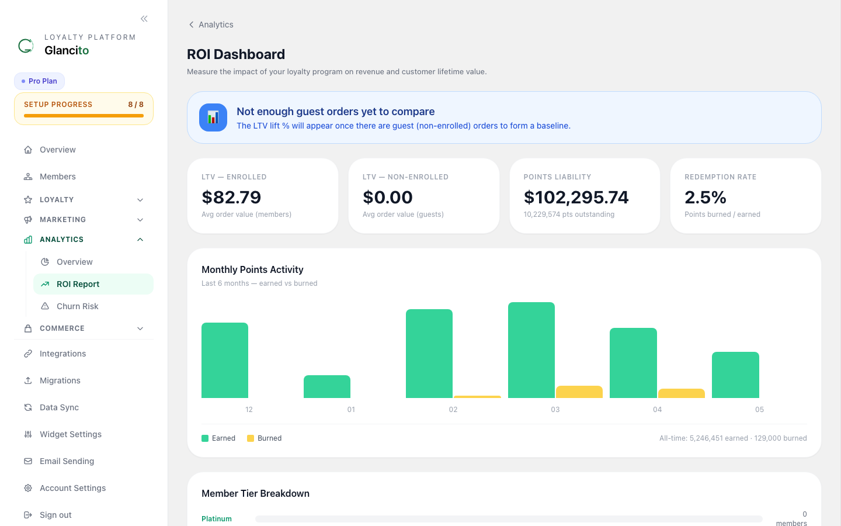Open Overview under Analytics
This screenshot has width=841, height=526.
[x=93, y=262]
